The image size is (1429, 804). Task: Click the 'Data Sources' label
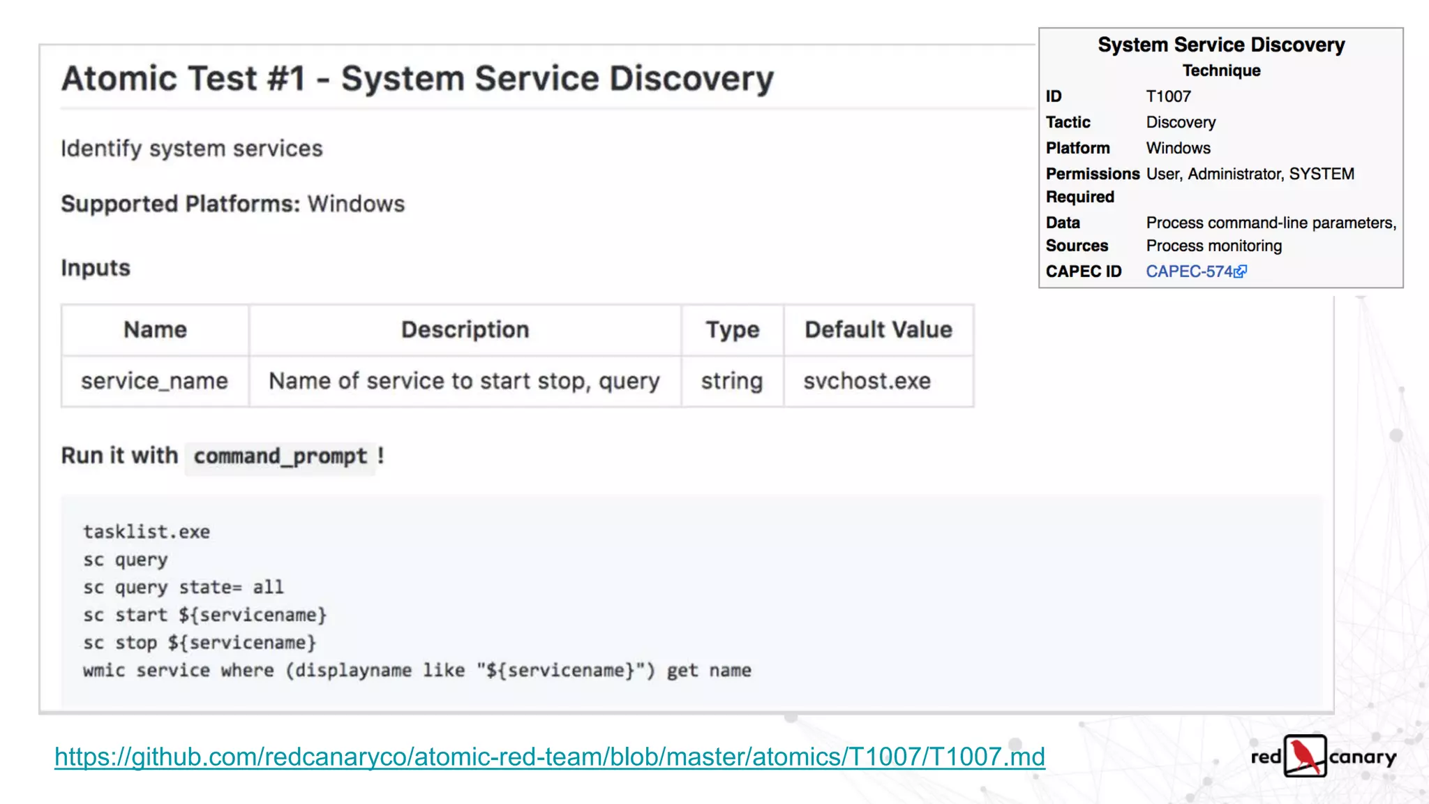pos(1077,234)
